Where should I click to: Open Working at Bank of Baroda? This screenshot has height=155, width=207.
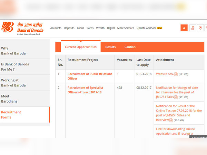25,83
